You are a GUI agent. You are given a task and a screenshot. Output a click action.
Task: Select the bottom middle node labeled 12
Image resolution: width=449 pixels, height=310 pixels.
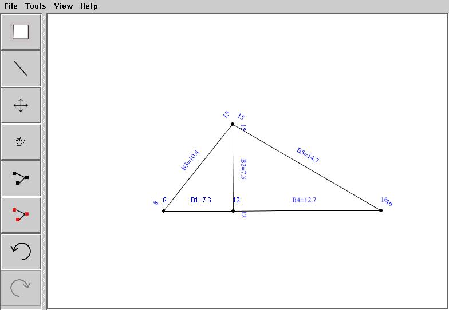click(233, 211)
